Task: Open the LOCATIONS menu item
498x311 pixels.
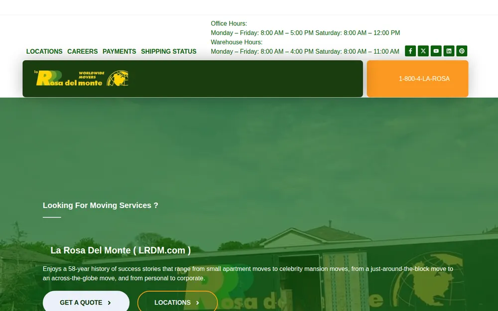Action: pos(44,51)
